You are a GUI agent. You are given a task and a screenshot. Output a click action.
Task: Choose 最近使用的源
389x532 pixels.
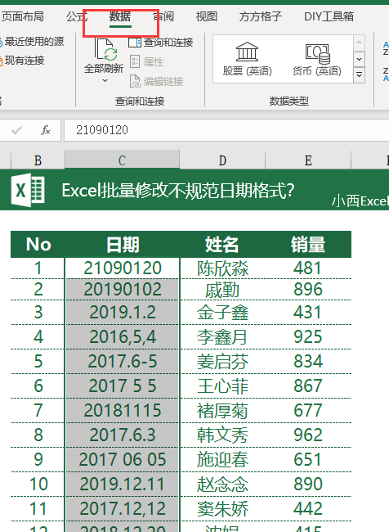click(32, 42)
